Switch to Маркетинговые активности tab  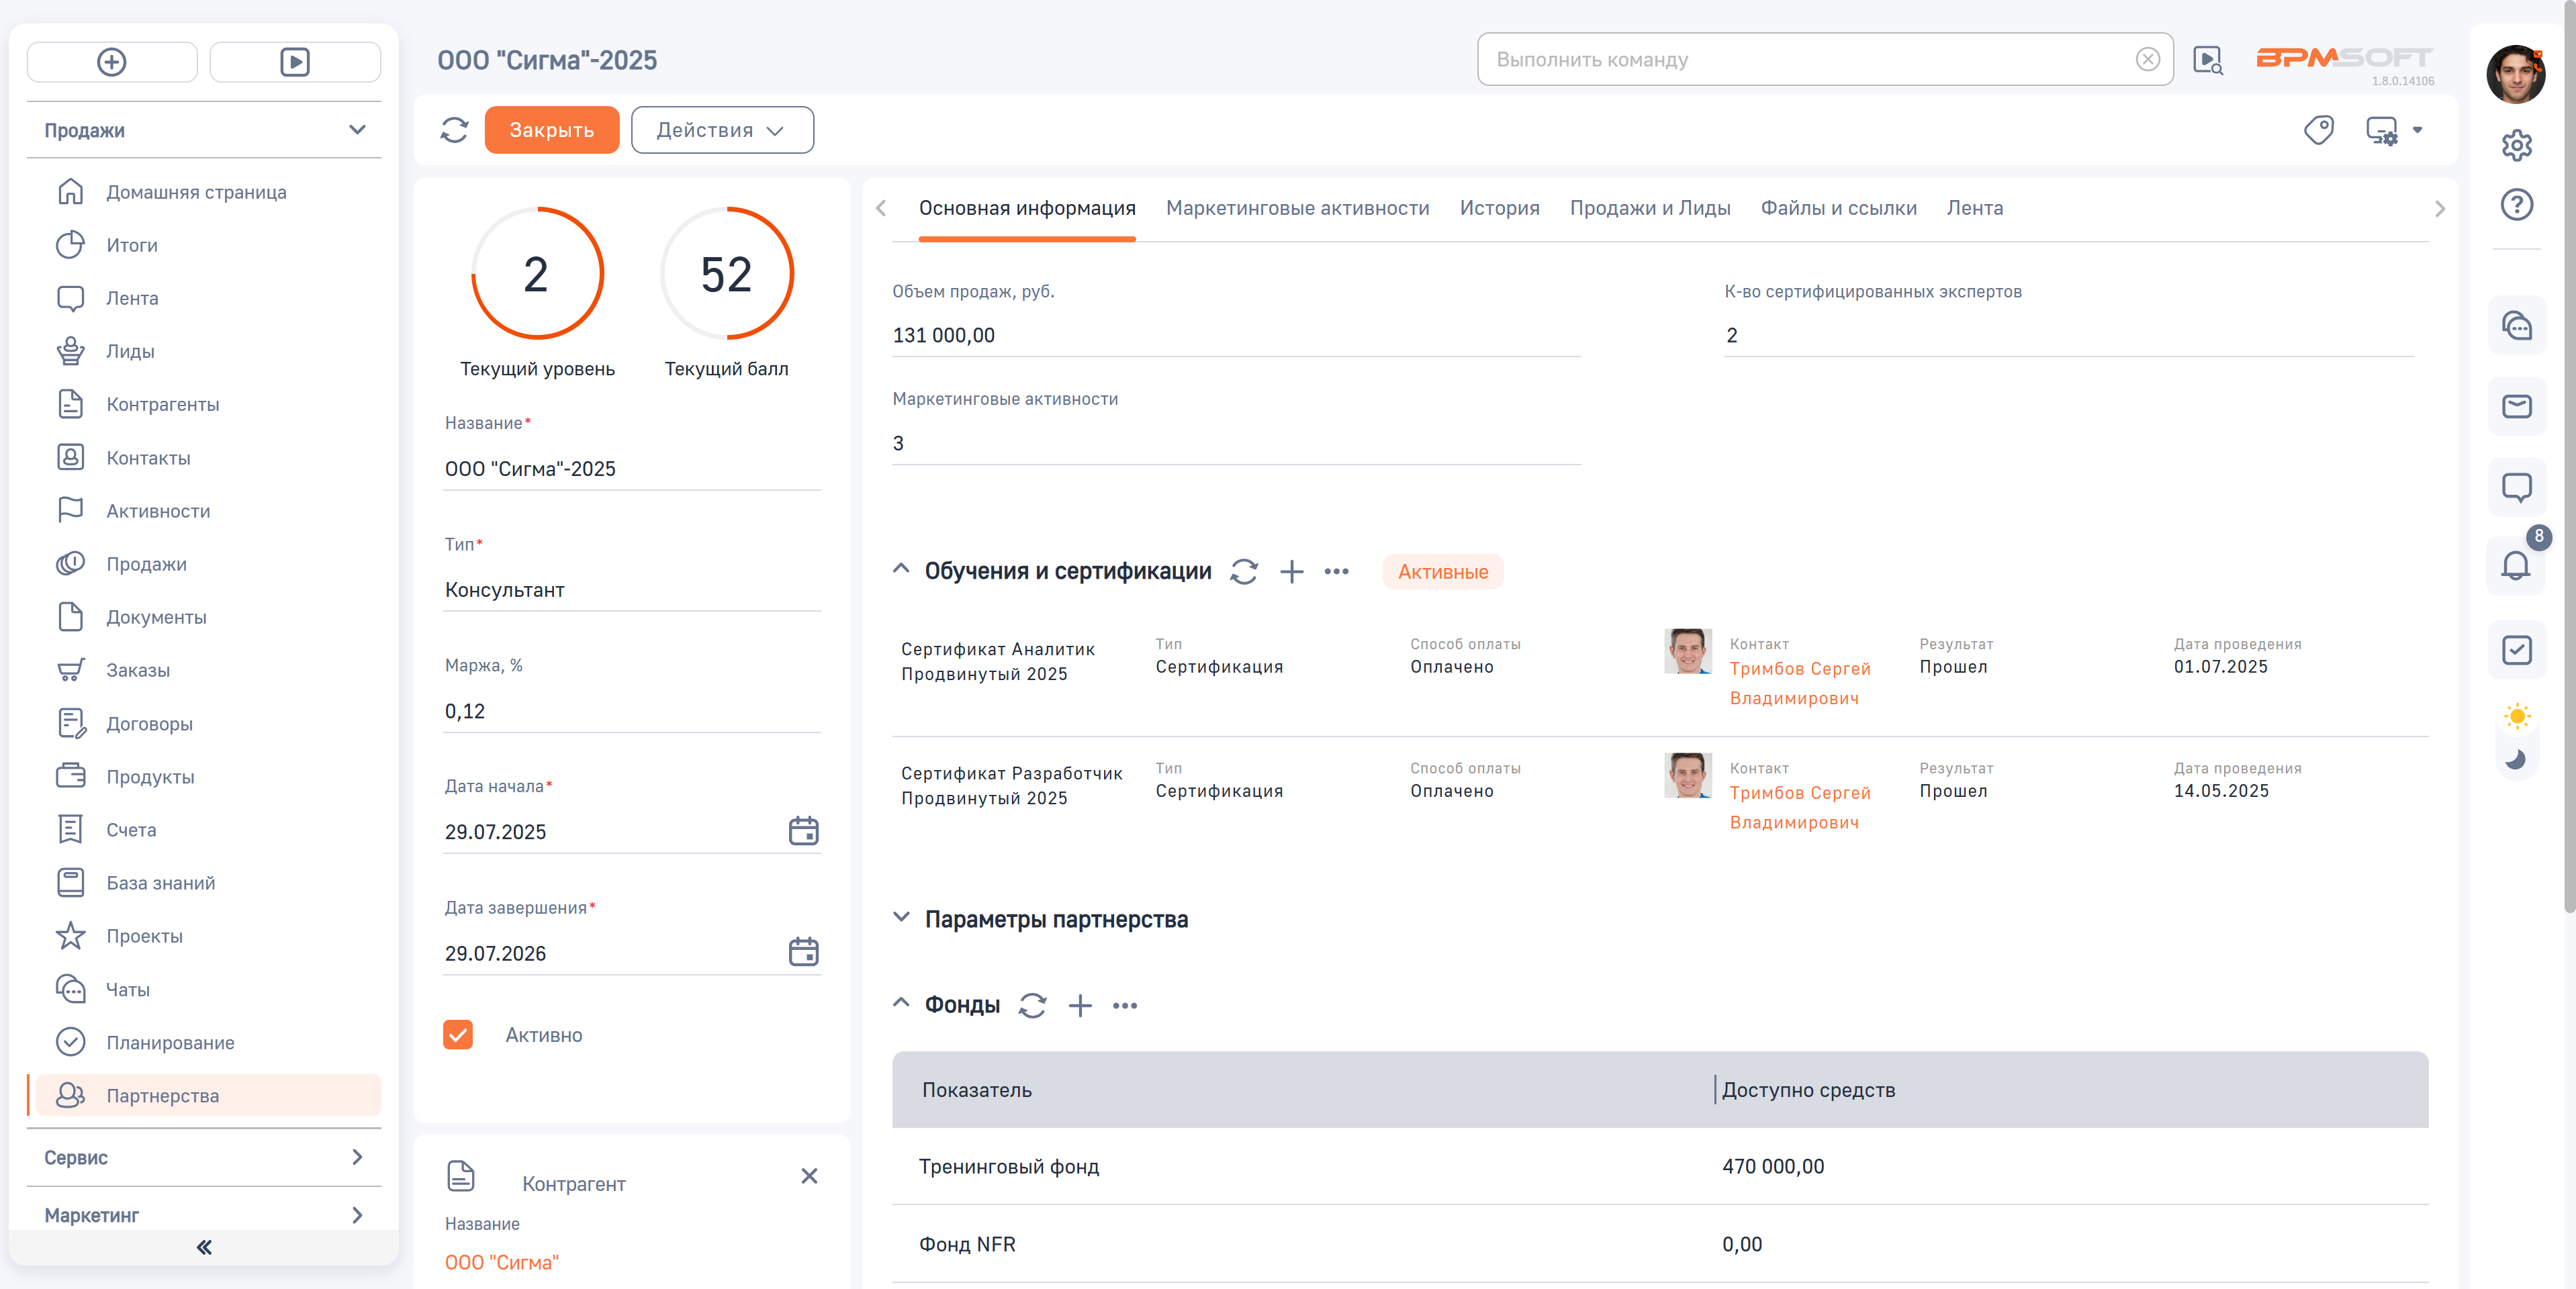(x=1297, y=208)
